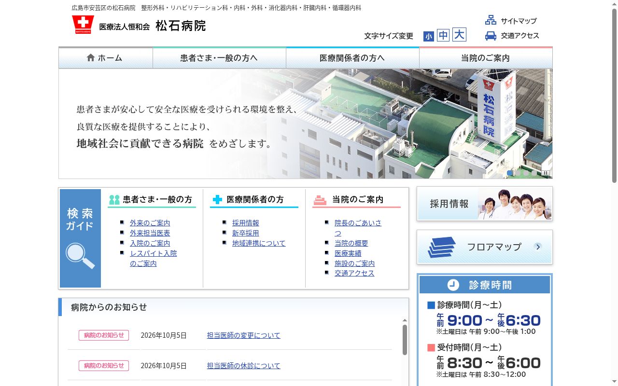This screenshot has height=386, width=618.
Task: Set text size to large (大)
Action: click(x=459, y=35)
